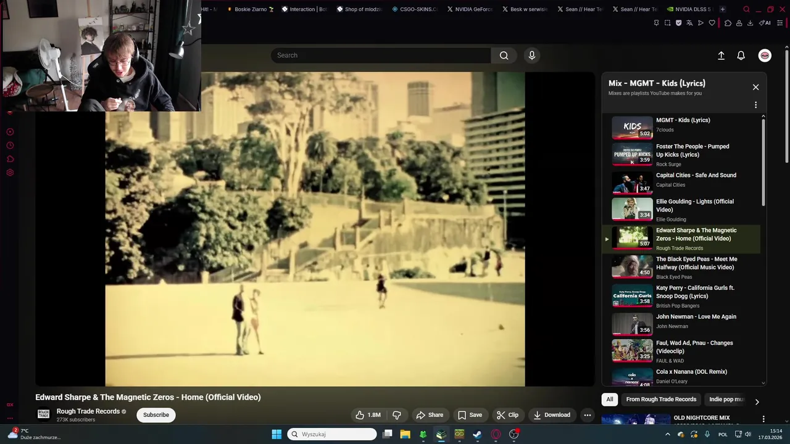
Task: Click into the YouTube search field
Action: (x=381, y=55)
